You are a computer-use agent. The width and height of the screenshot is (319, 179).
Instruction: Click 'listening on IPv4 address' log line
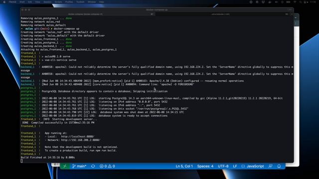click(133, 101)
